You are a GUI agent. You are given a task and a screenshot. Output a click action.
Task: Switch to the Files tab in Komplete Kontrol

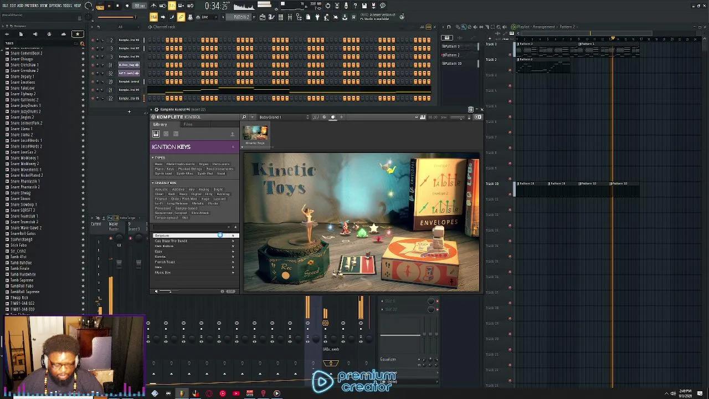(188, 124)
